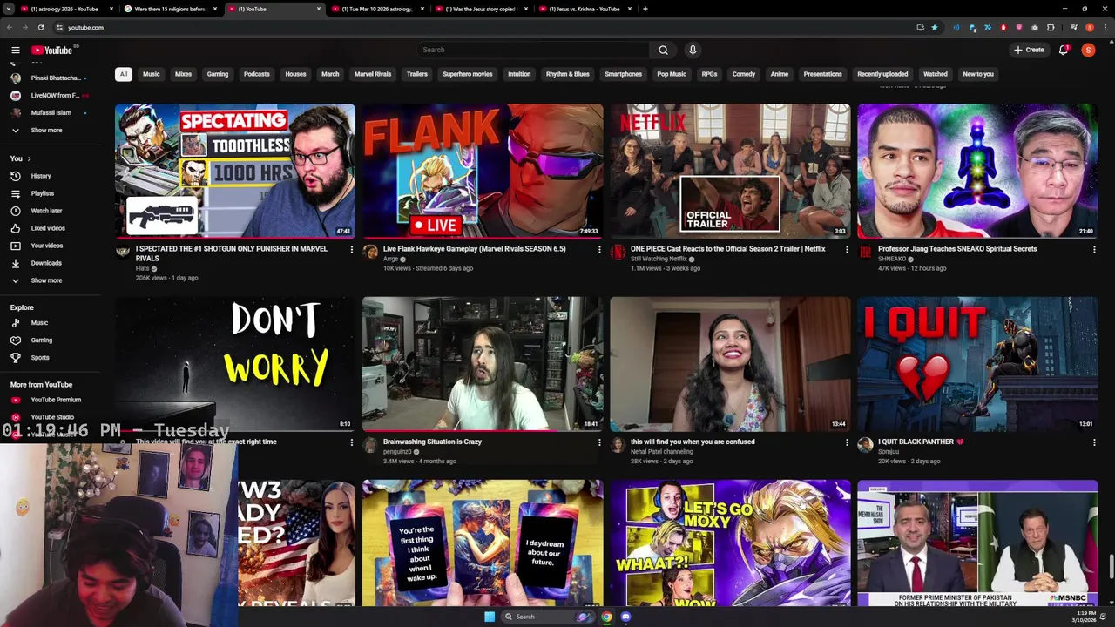Open Liked videos in the sidebar

(x=48, y=228)
